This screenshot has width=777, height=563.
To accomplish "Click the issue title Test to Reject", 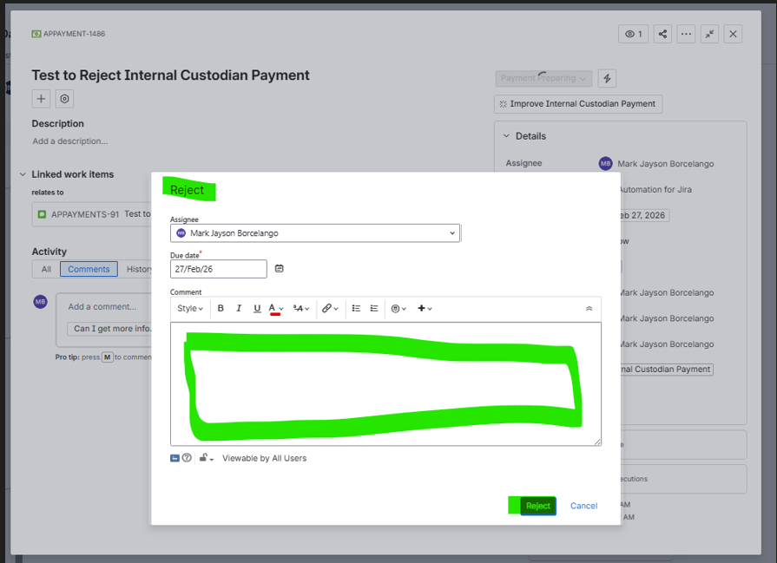I will click(170, 75).
